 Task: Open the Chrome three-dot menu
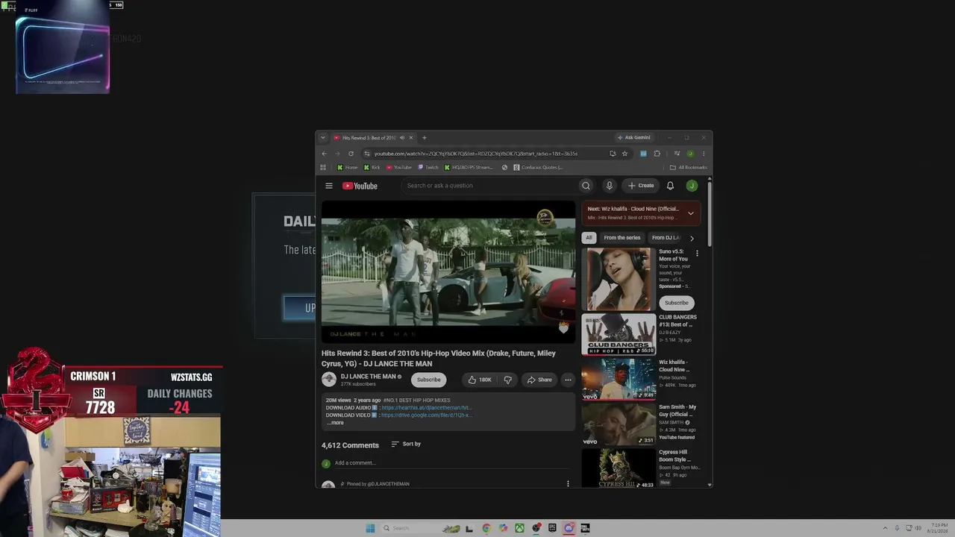[703, 154]
